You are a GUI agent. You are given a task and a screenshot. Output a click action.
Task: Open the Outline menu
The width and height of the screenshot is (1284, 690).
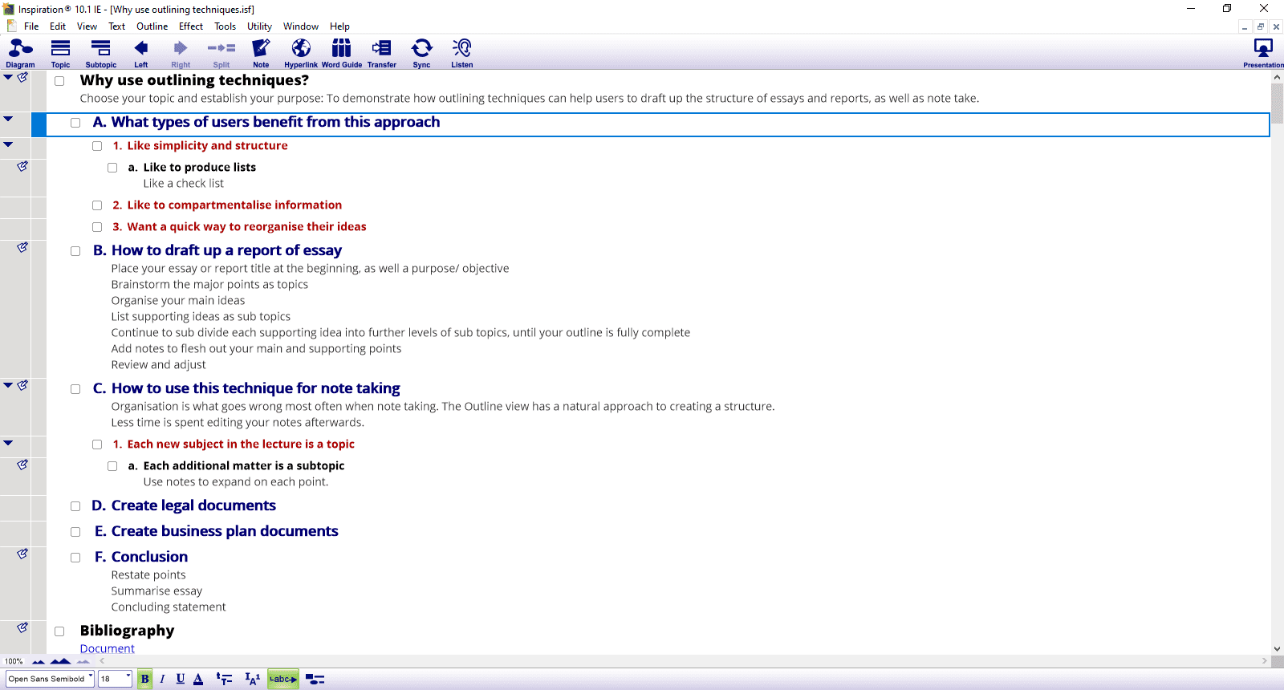click(x=152, y=26)
